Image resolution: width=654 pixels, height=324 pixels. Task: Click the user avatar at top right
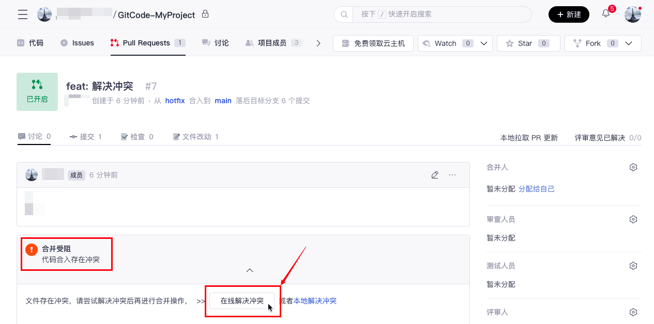click(633, 14)
